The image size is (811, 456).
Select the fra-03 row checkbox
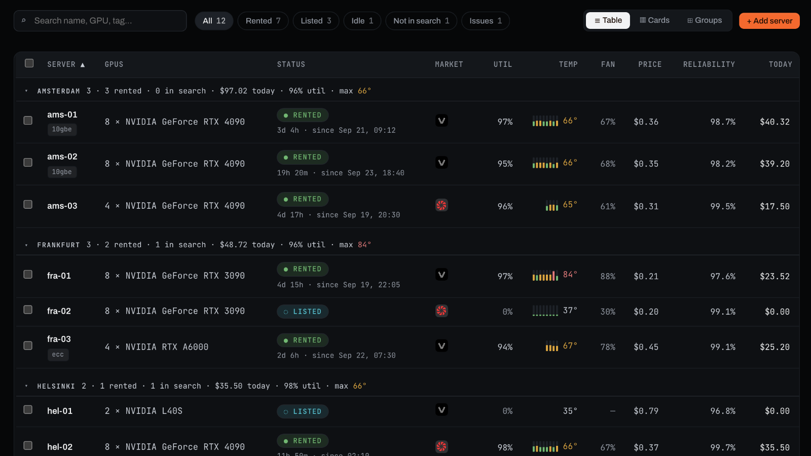pos(28,346)
